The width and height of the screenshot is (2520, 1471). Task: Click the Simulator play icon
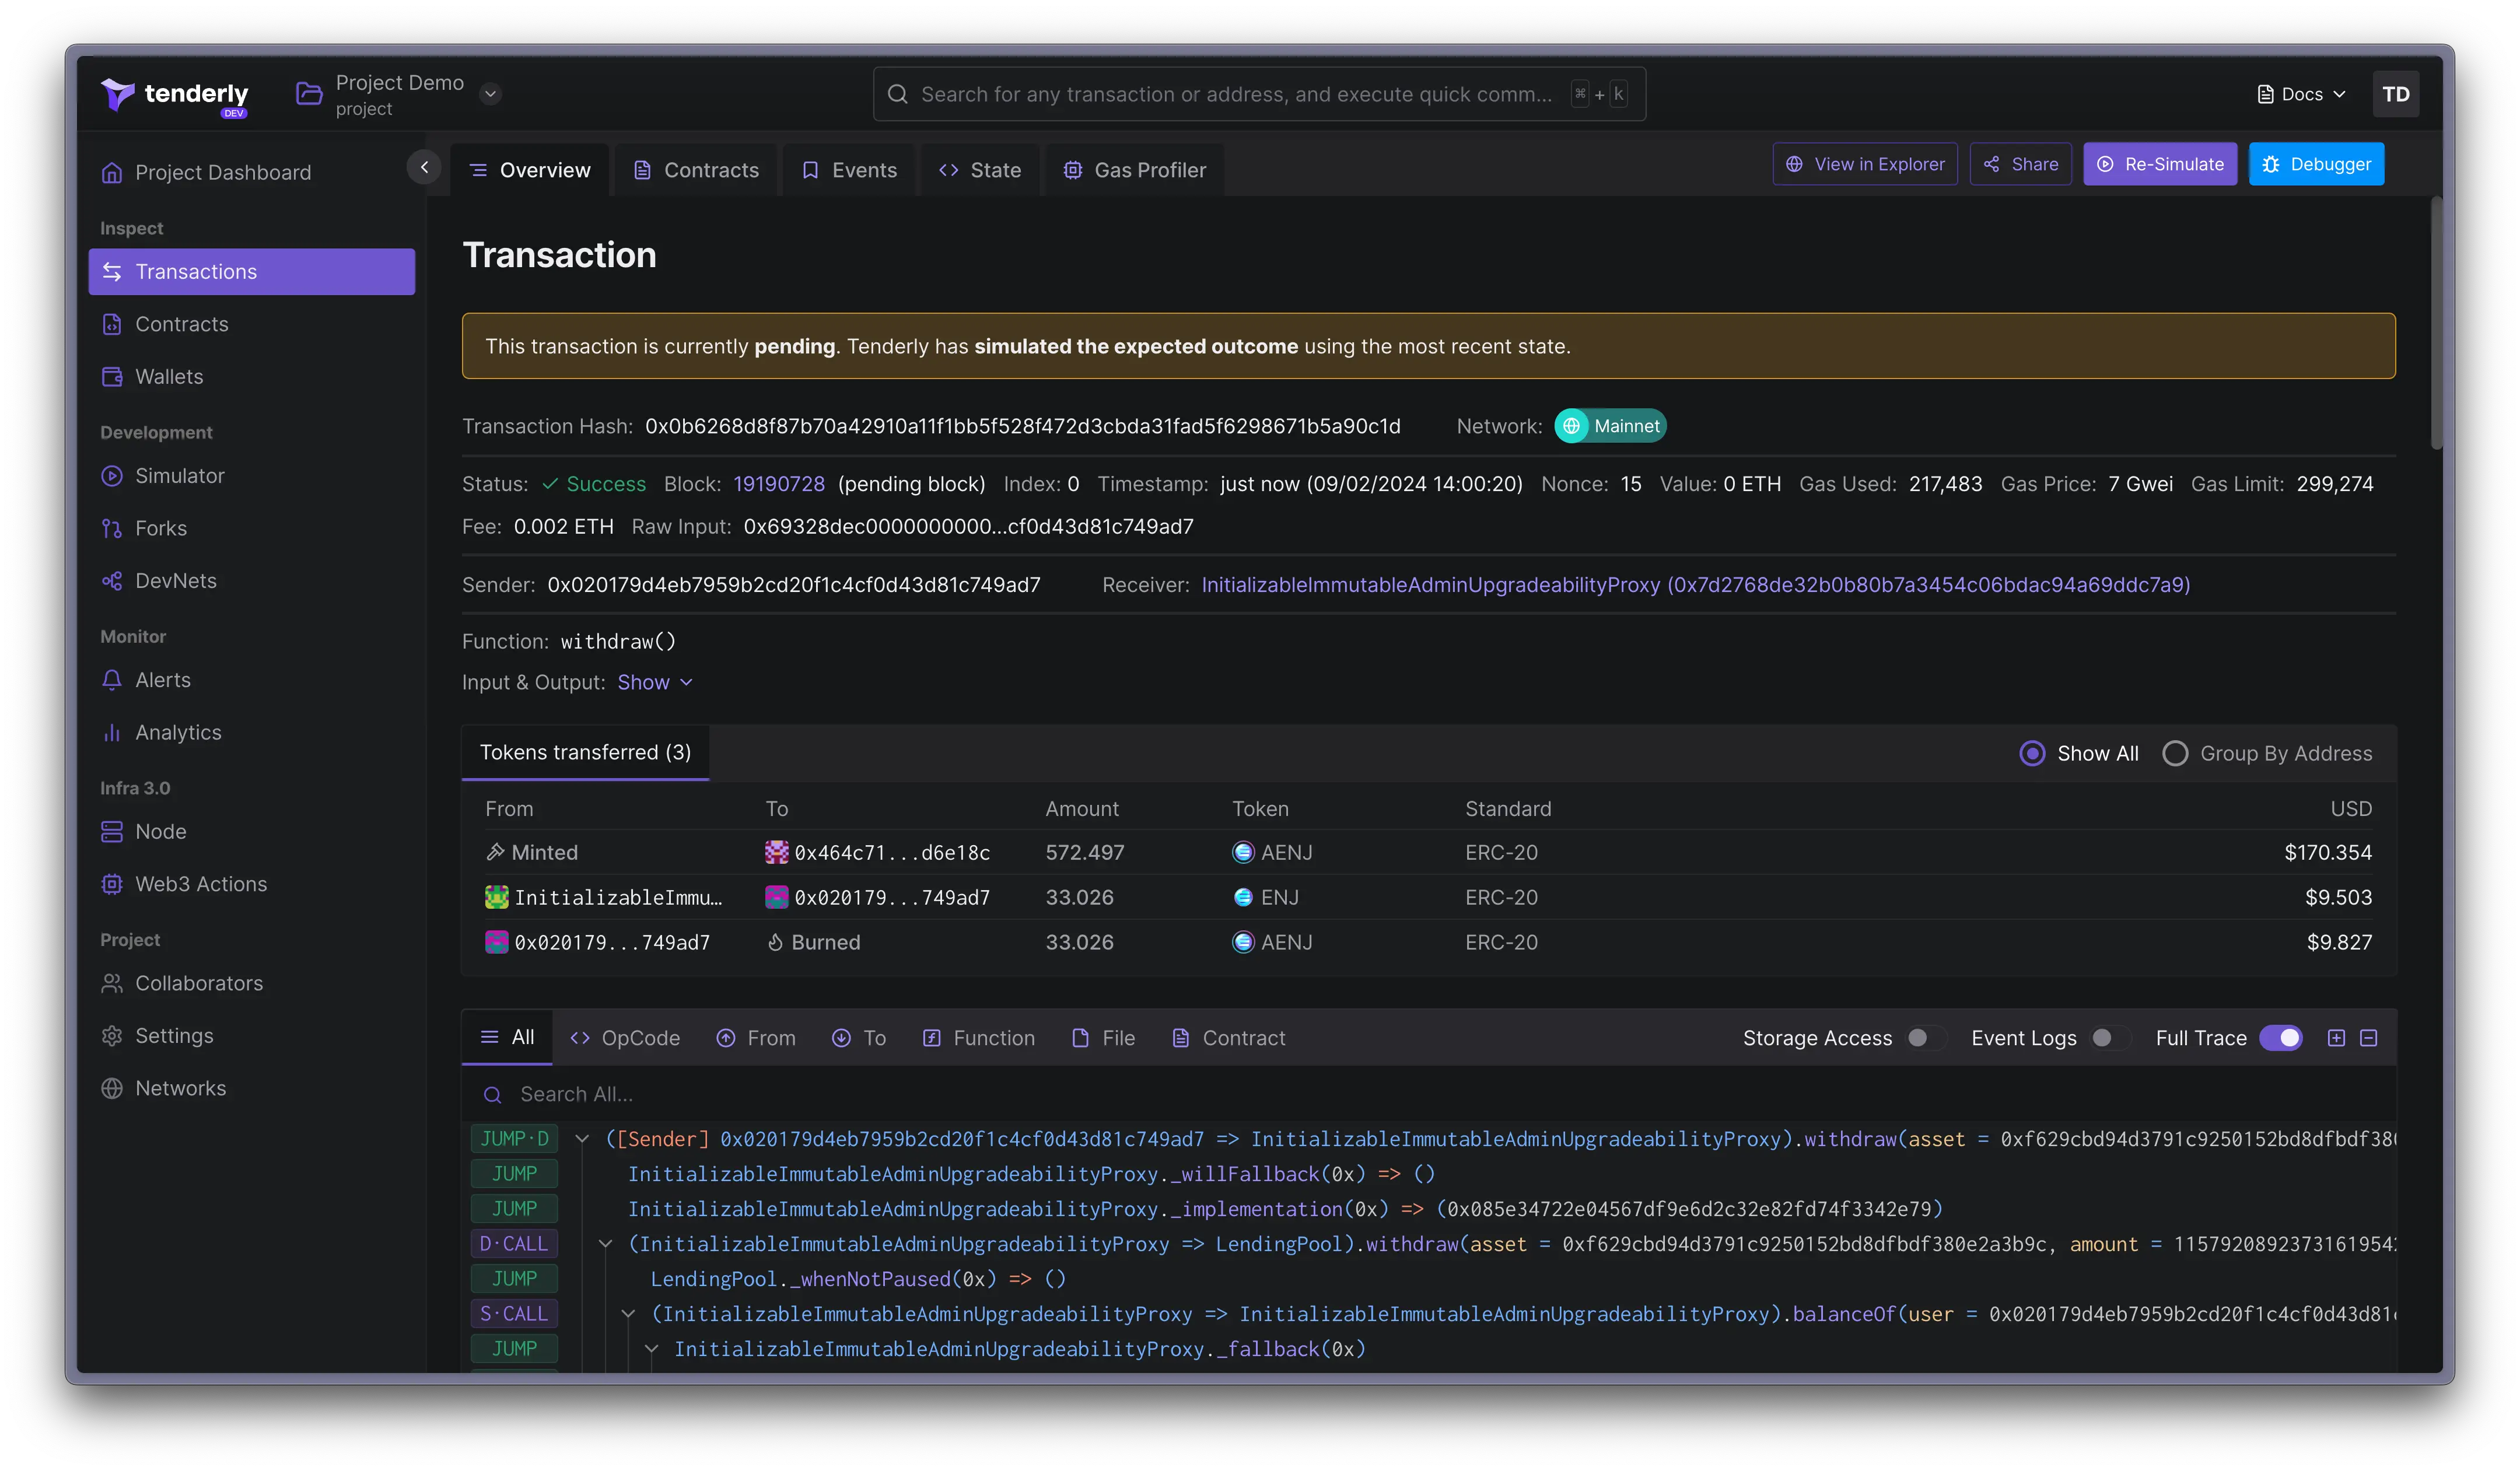pos(112,476)
